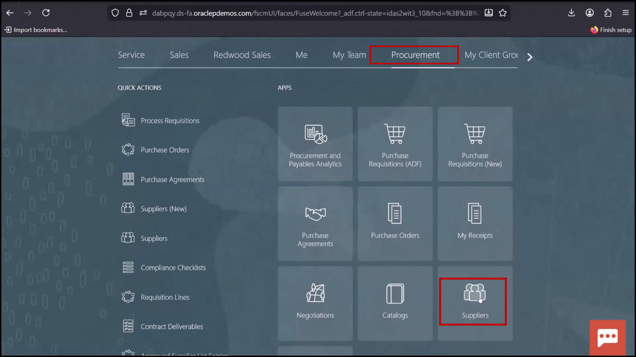Open the chat assistant bubble button

(x=608, y=337)
